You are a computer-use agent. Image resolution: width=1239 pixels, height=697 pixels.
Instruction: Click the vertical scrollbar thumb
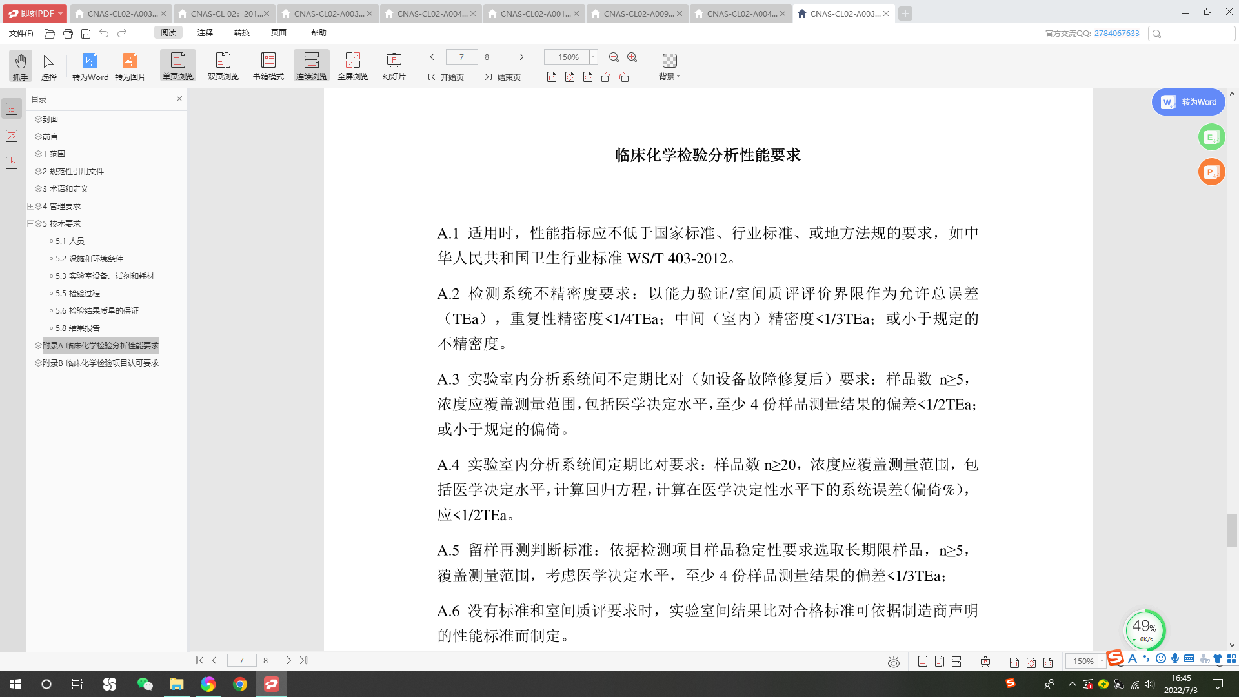[x=1232, y=530]
